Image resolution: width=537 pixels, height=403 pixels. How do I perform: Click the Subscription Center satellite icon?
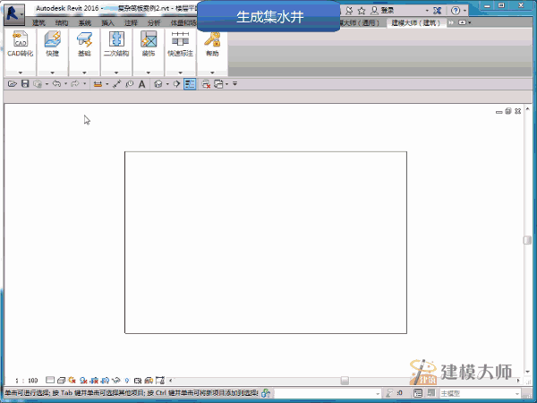(x=349, y=11)
